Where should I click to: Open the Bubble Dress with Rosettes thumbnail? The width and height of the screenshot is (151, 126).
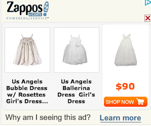tap(27, 50)
